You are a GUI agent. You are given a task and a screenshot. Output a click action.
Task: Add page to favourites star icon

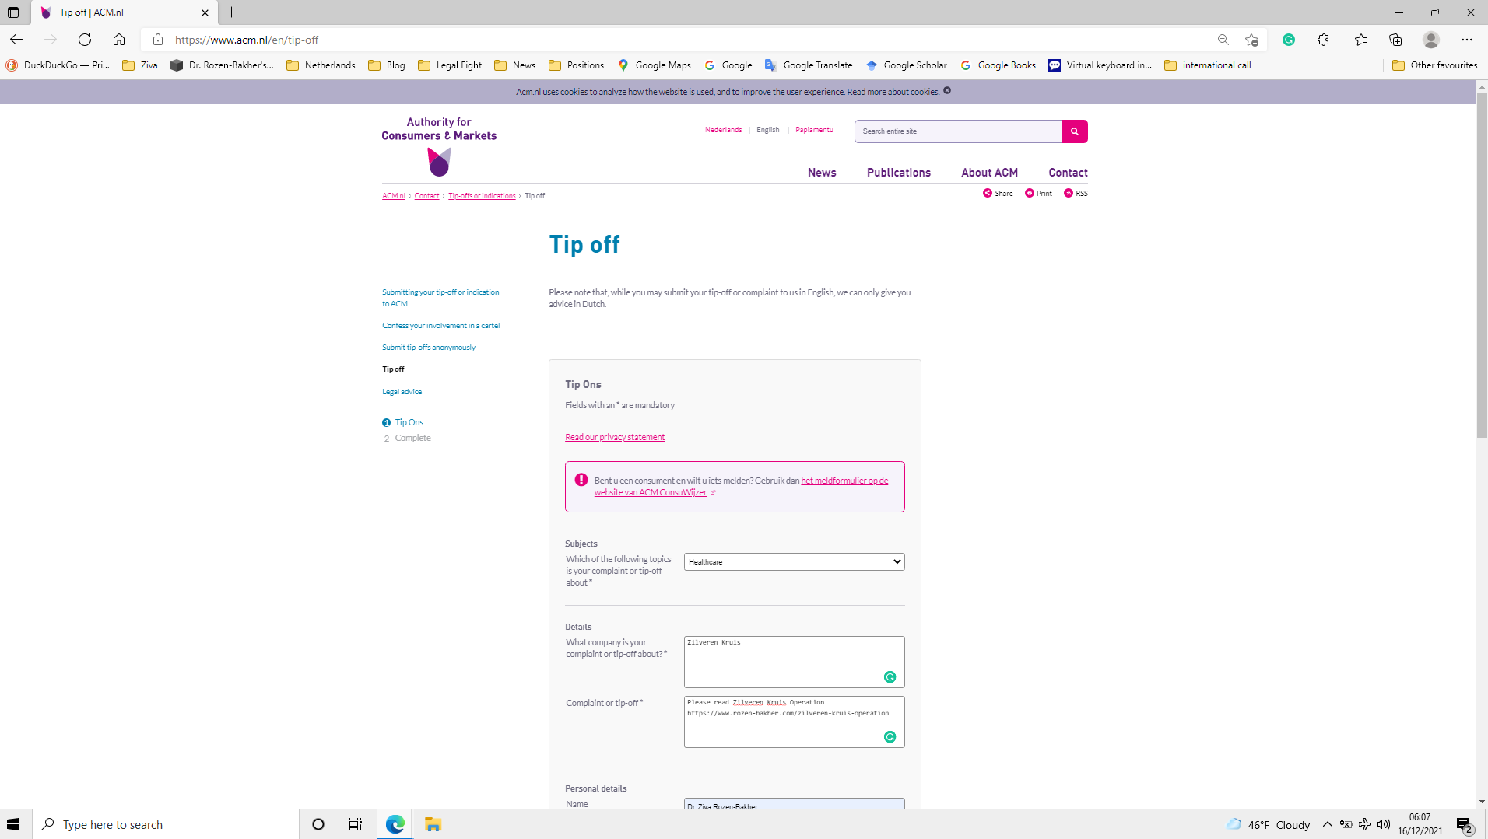1251,40
